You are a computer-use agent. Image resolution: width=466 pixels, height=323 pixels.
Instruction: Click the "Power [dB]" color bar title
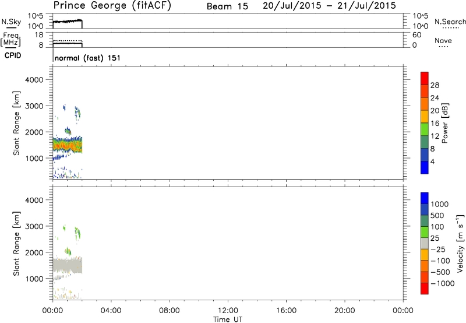[444, 123]
